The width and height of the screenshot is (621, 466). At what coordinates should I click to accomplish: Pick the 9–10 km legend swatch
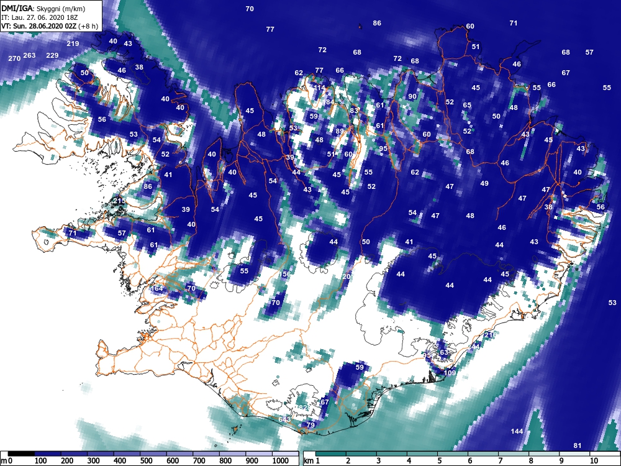coord(574,454)
